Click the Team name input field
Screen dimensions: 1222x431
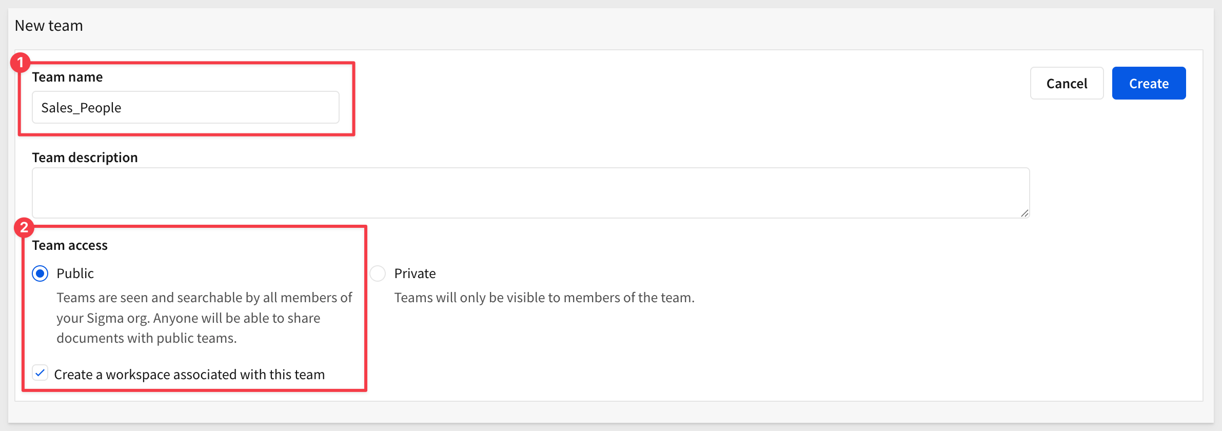coord(186,107)
